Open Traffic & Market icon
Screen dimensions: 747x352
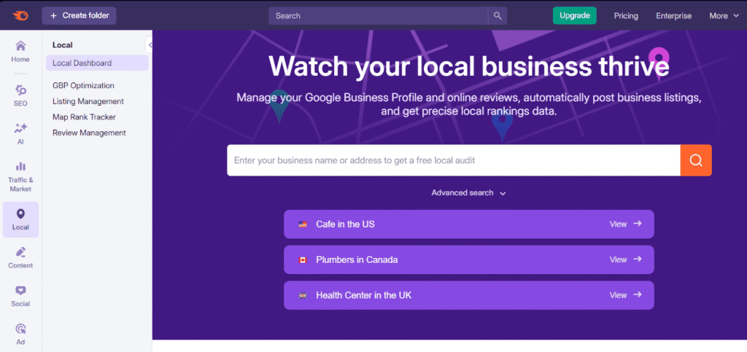(20, 175)
